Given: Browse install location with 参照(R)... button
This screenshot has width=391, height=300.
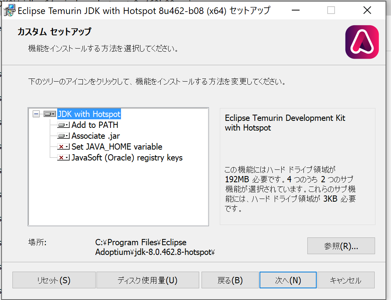Looking at the screenshot, I should tap(341, 246).
